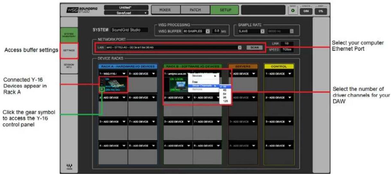Screen dimensions: 391x174
Task: Click the SPEED 1Gbps value
Action: click(287, 50)
